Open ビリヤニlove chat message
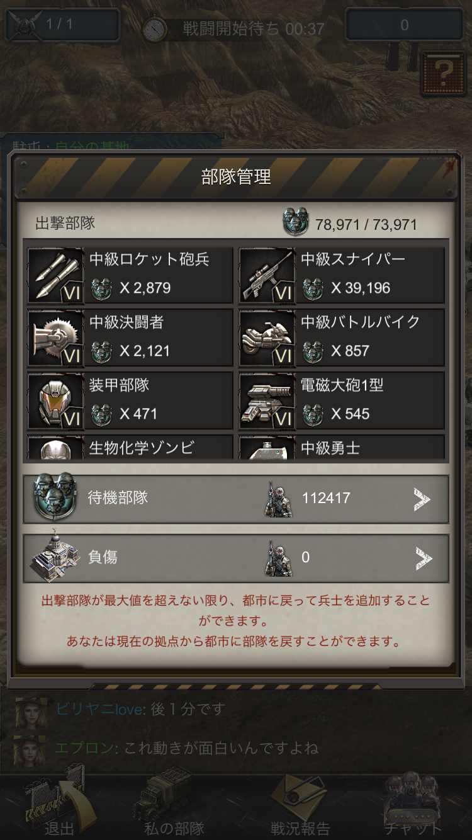Viewport: 472px width, 840px height. pos(140,709)
